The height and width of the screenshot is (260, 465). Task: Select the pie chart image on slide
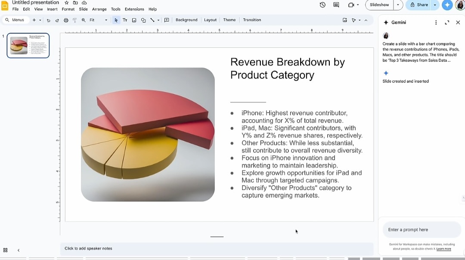tap(148, 134)
